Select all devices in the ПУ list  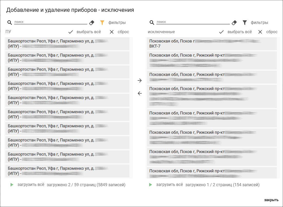click(x=85, y=32)
